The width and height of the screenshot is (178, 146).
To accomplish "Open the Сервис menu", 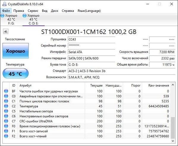I will [x=33, y=11].
